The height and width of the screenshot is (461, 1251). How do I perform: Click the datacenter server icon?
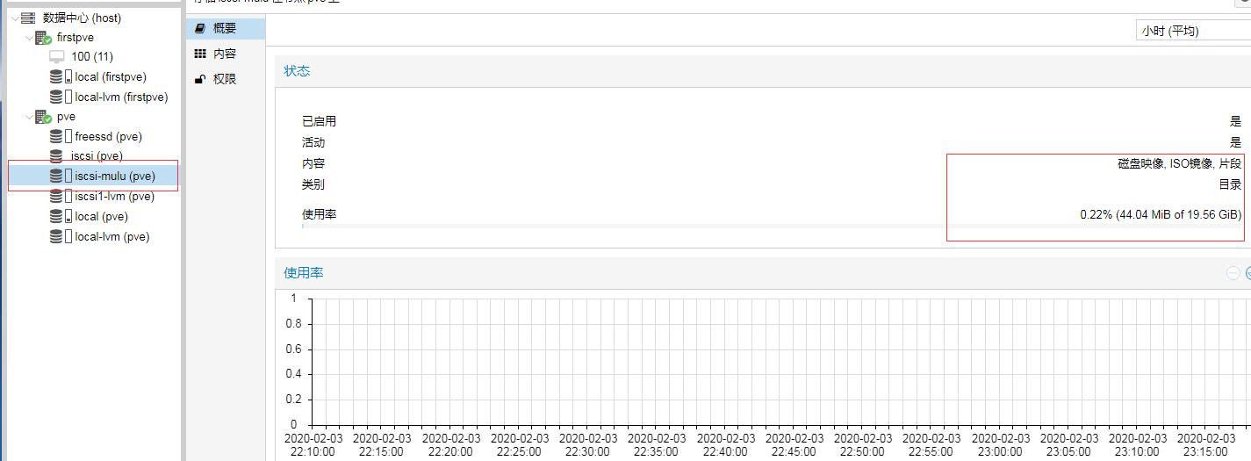tap(28, 18)
